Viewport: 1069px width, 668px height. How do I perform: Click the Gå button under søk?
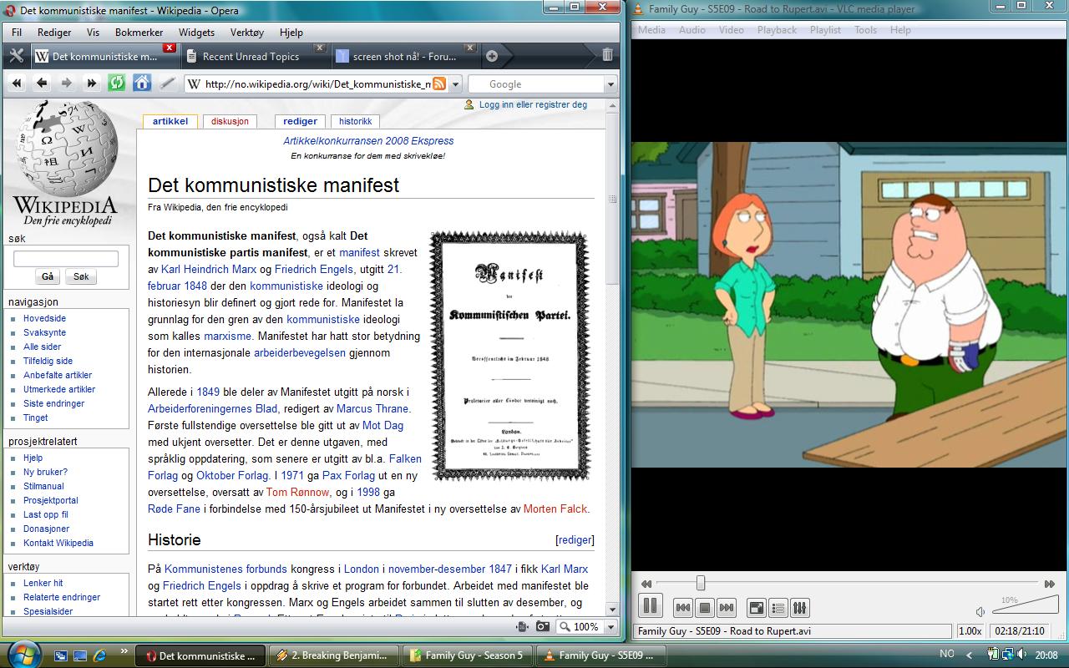click(48, 276)
